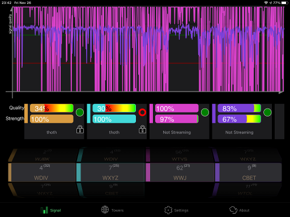Tap green status dot on orange tuner

point(80,112)
